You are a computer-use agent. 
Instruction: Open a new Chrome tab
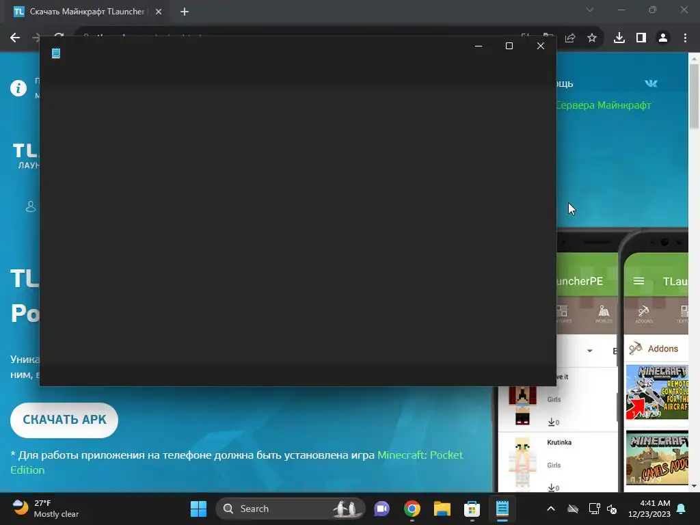click(x=185, y=12)
